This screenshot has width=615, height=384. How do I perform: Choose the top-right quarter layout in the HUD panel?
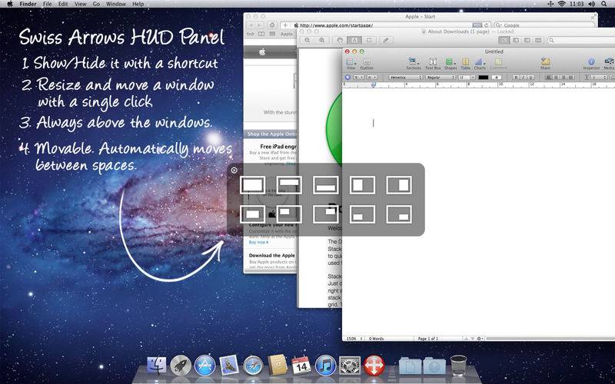coord(325,214)
